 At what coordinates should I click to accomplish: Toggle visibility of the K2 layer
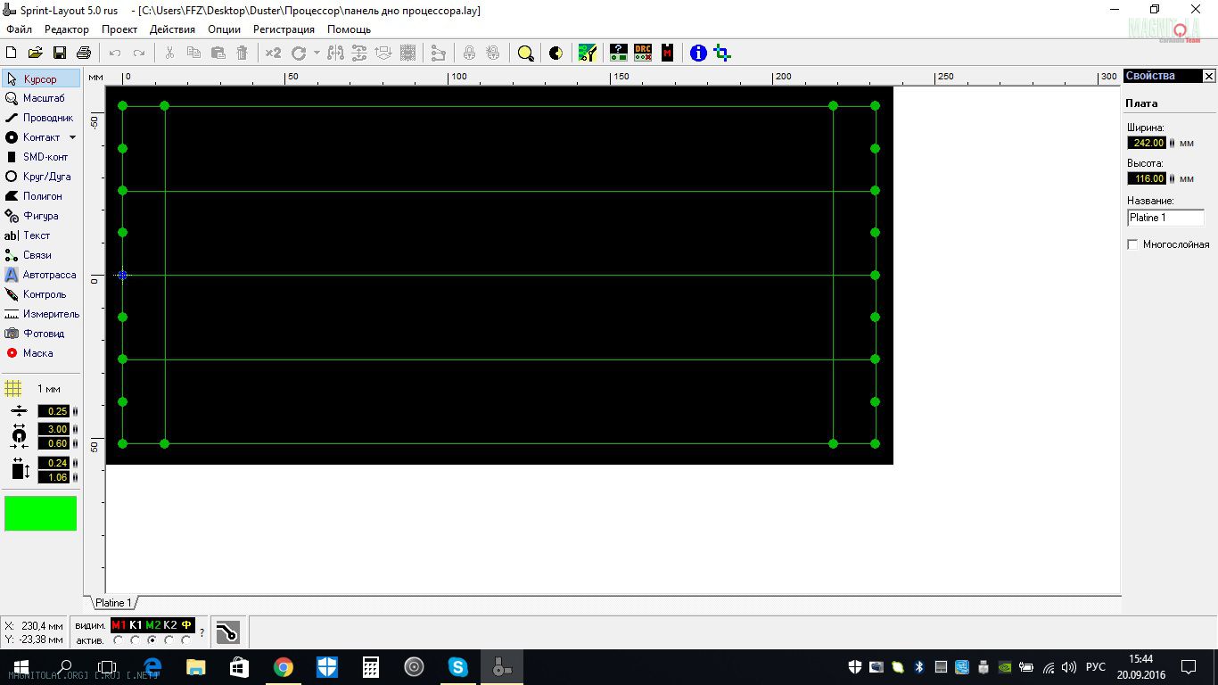[x=169, y=625]
